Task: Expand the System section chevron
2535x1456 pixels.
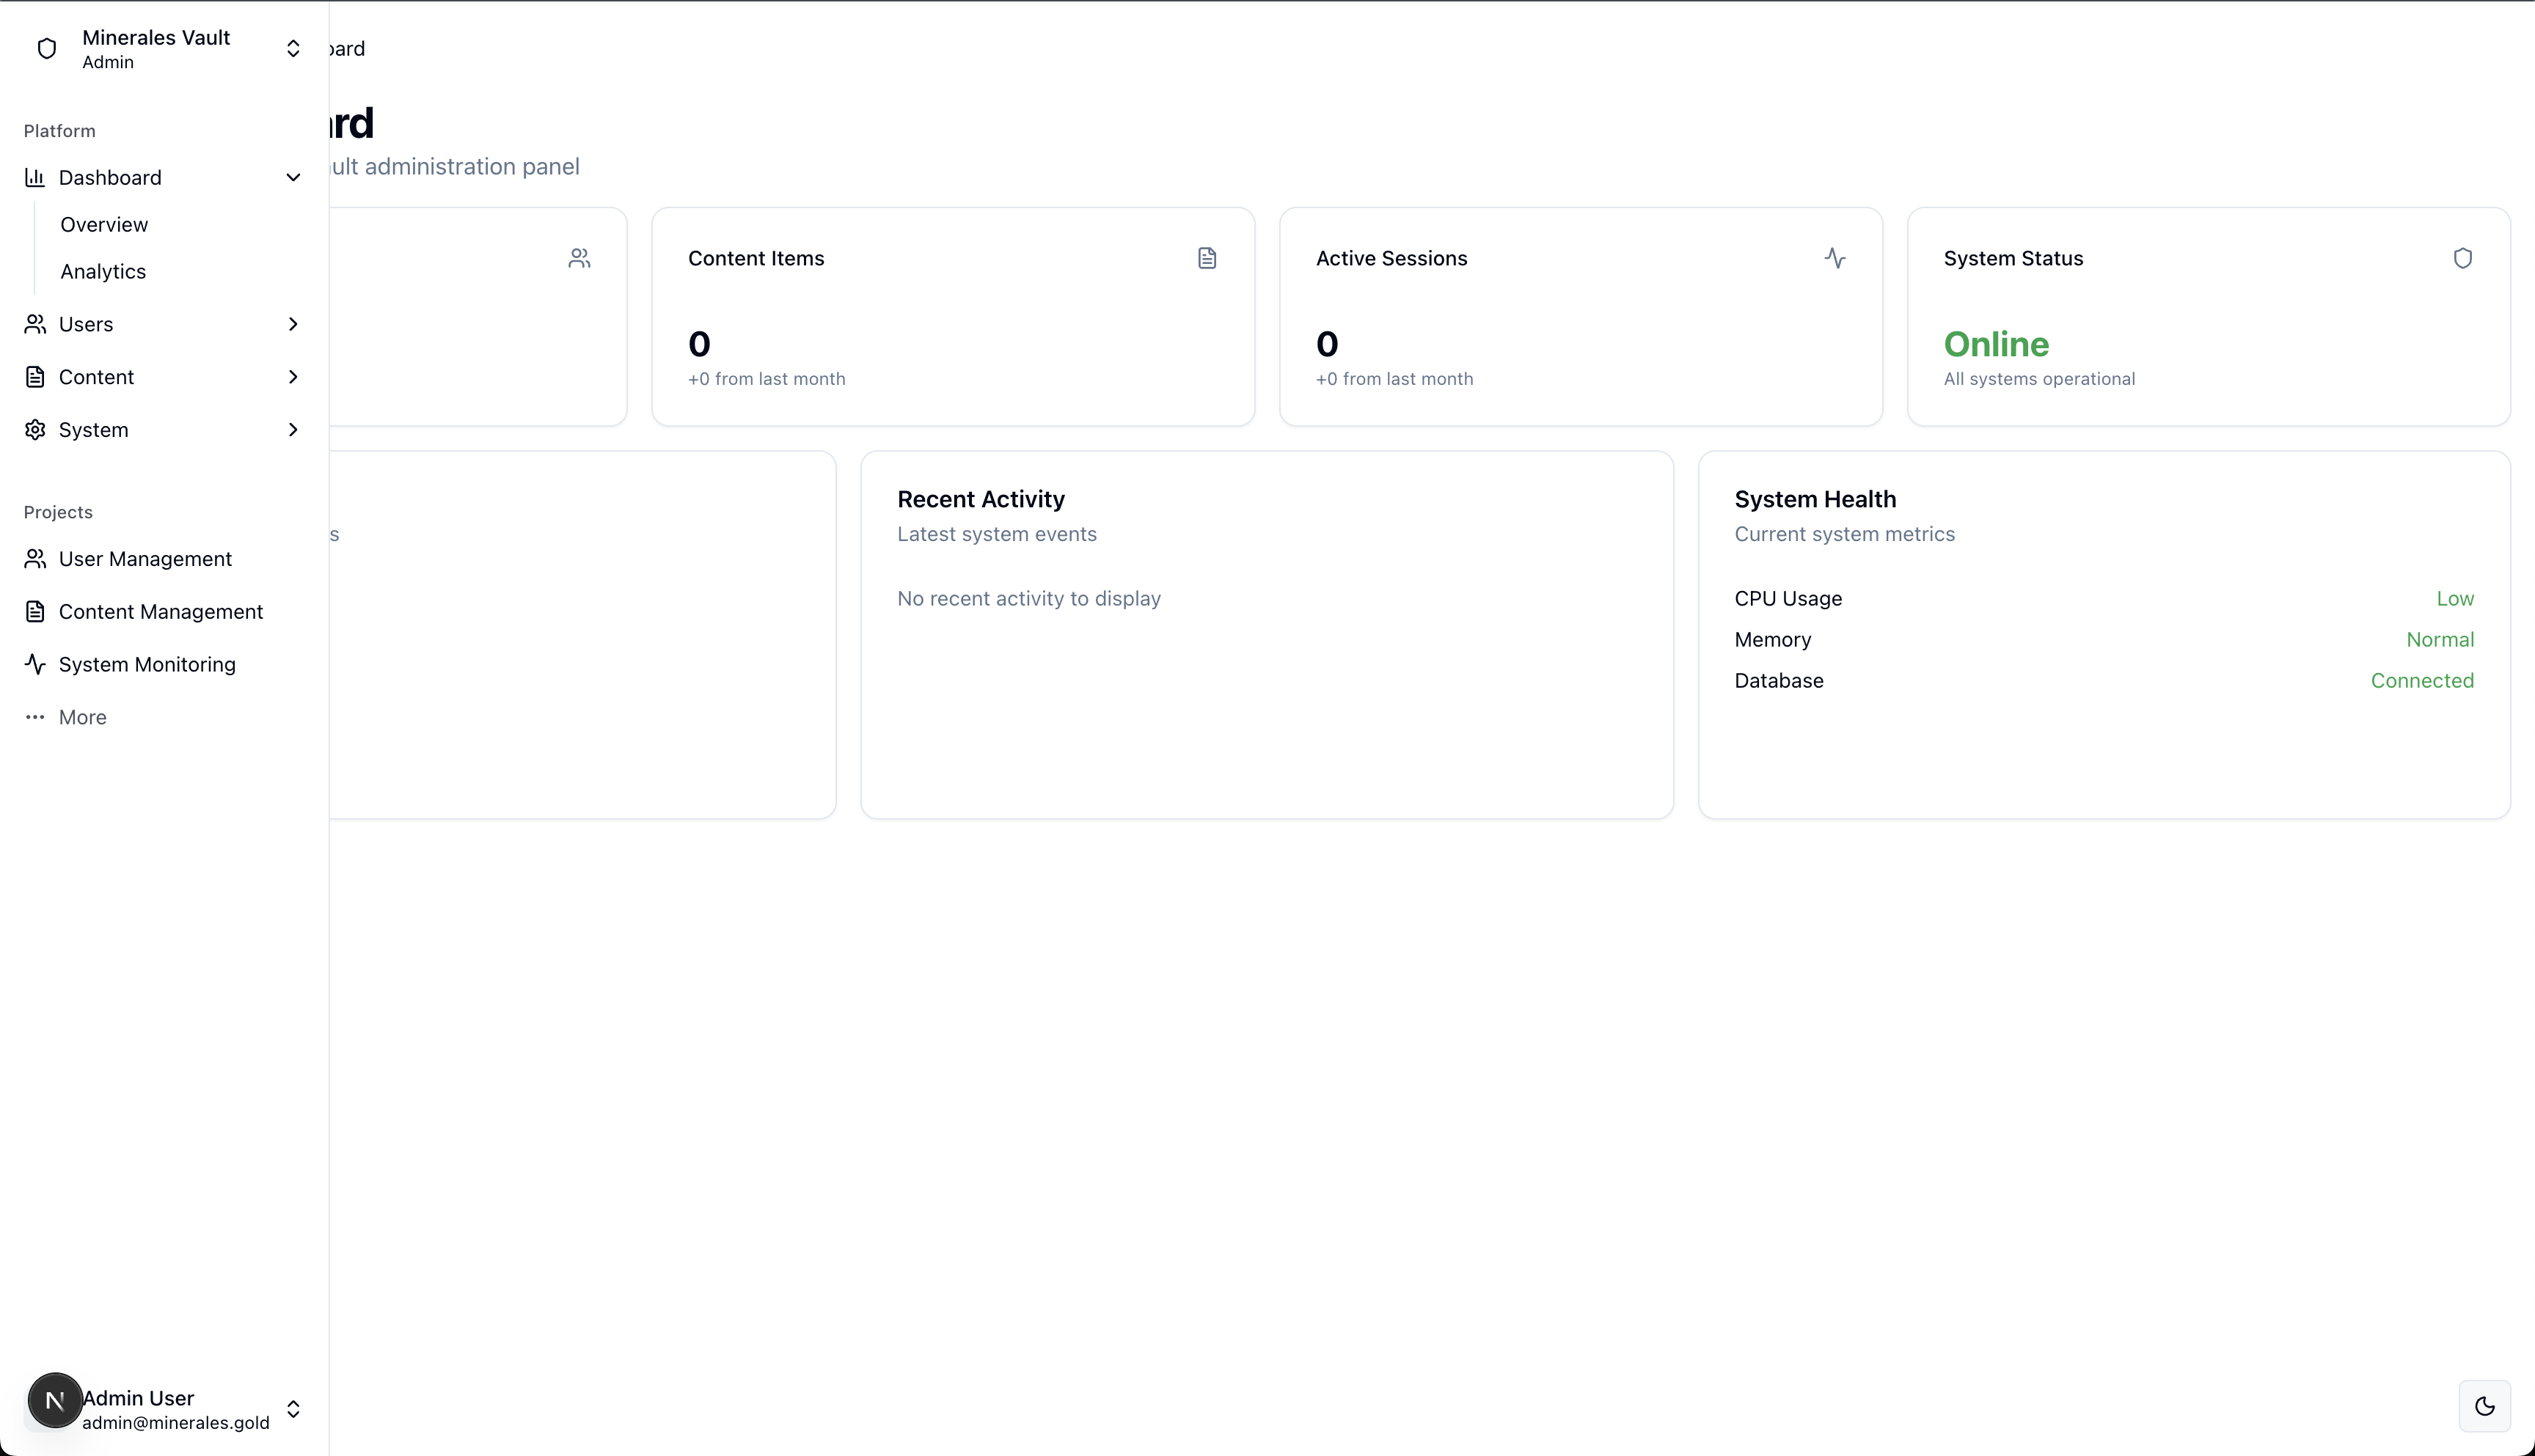Action: point(293,430)
